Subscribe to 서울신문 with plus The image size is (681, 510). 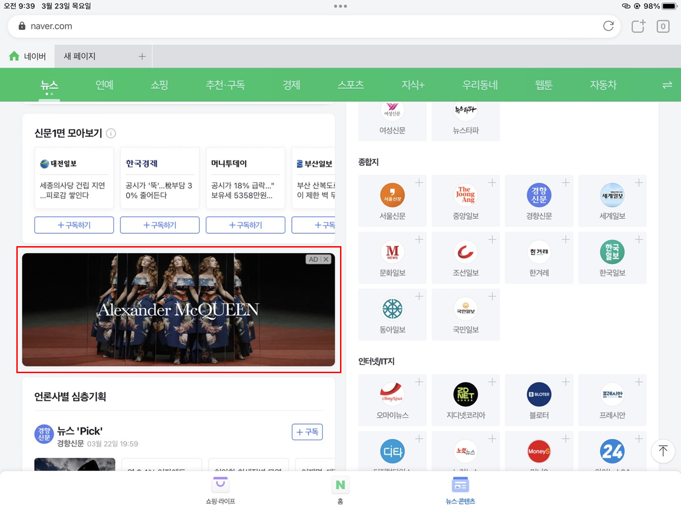(x=419, y=183)
